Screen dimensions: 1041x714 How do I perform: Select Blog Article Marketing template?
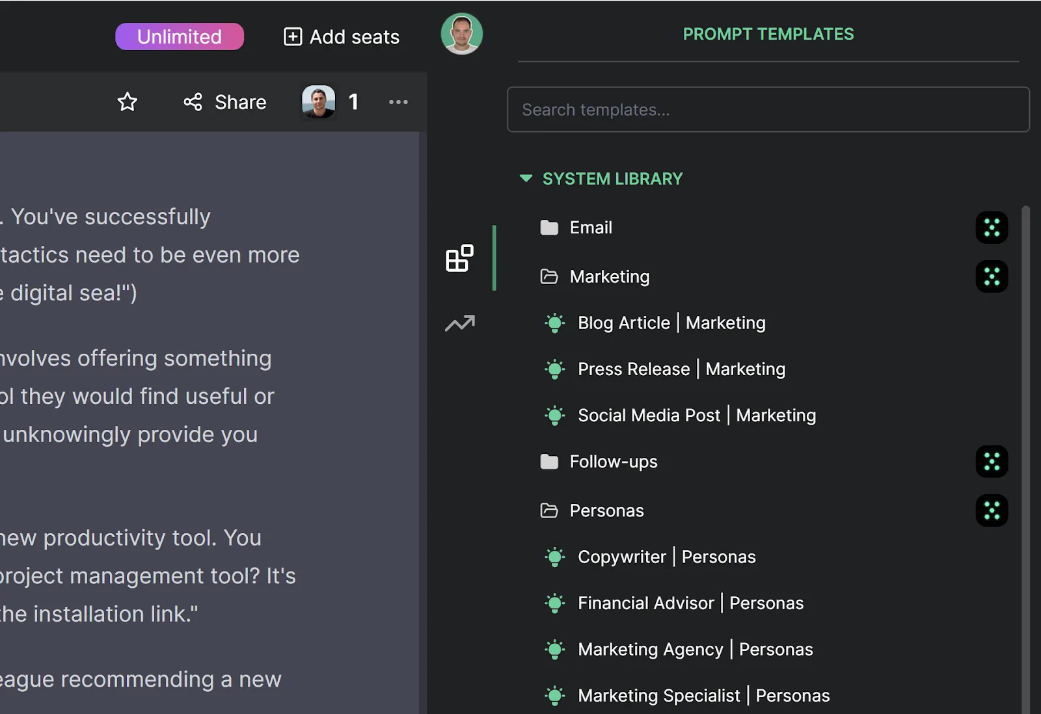tap(671, 323)
